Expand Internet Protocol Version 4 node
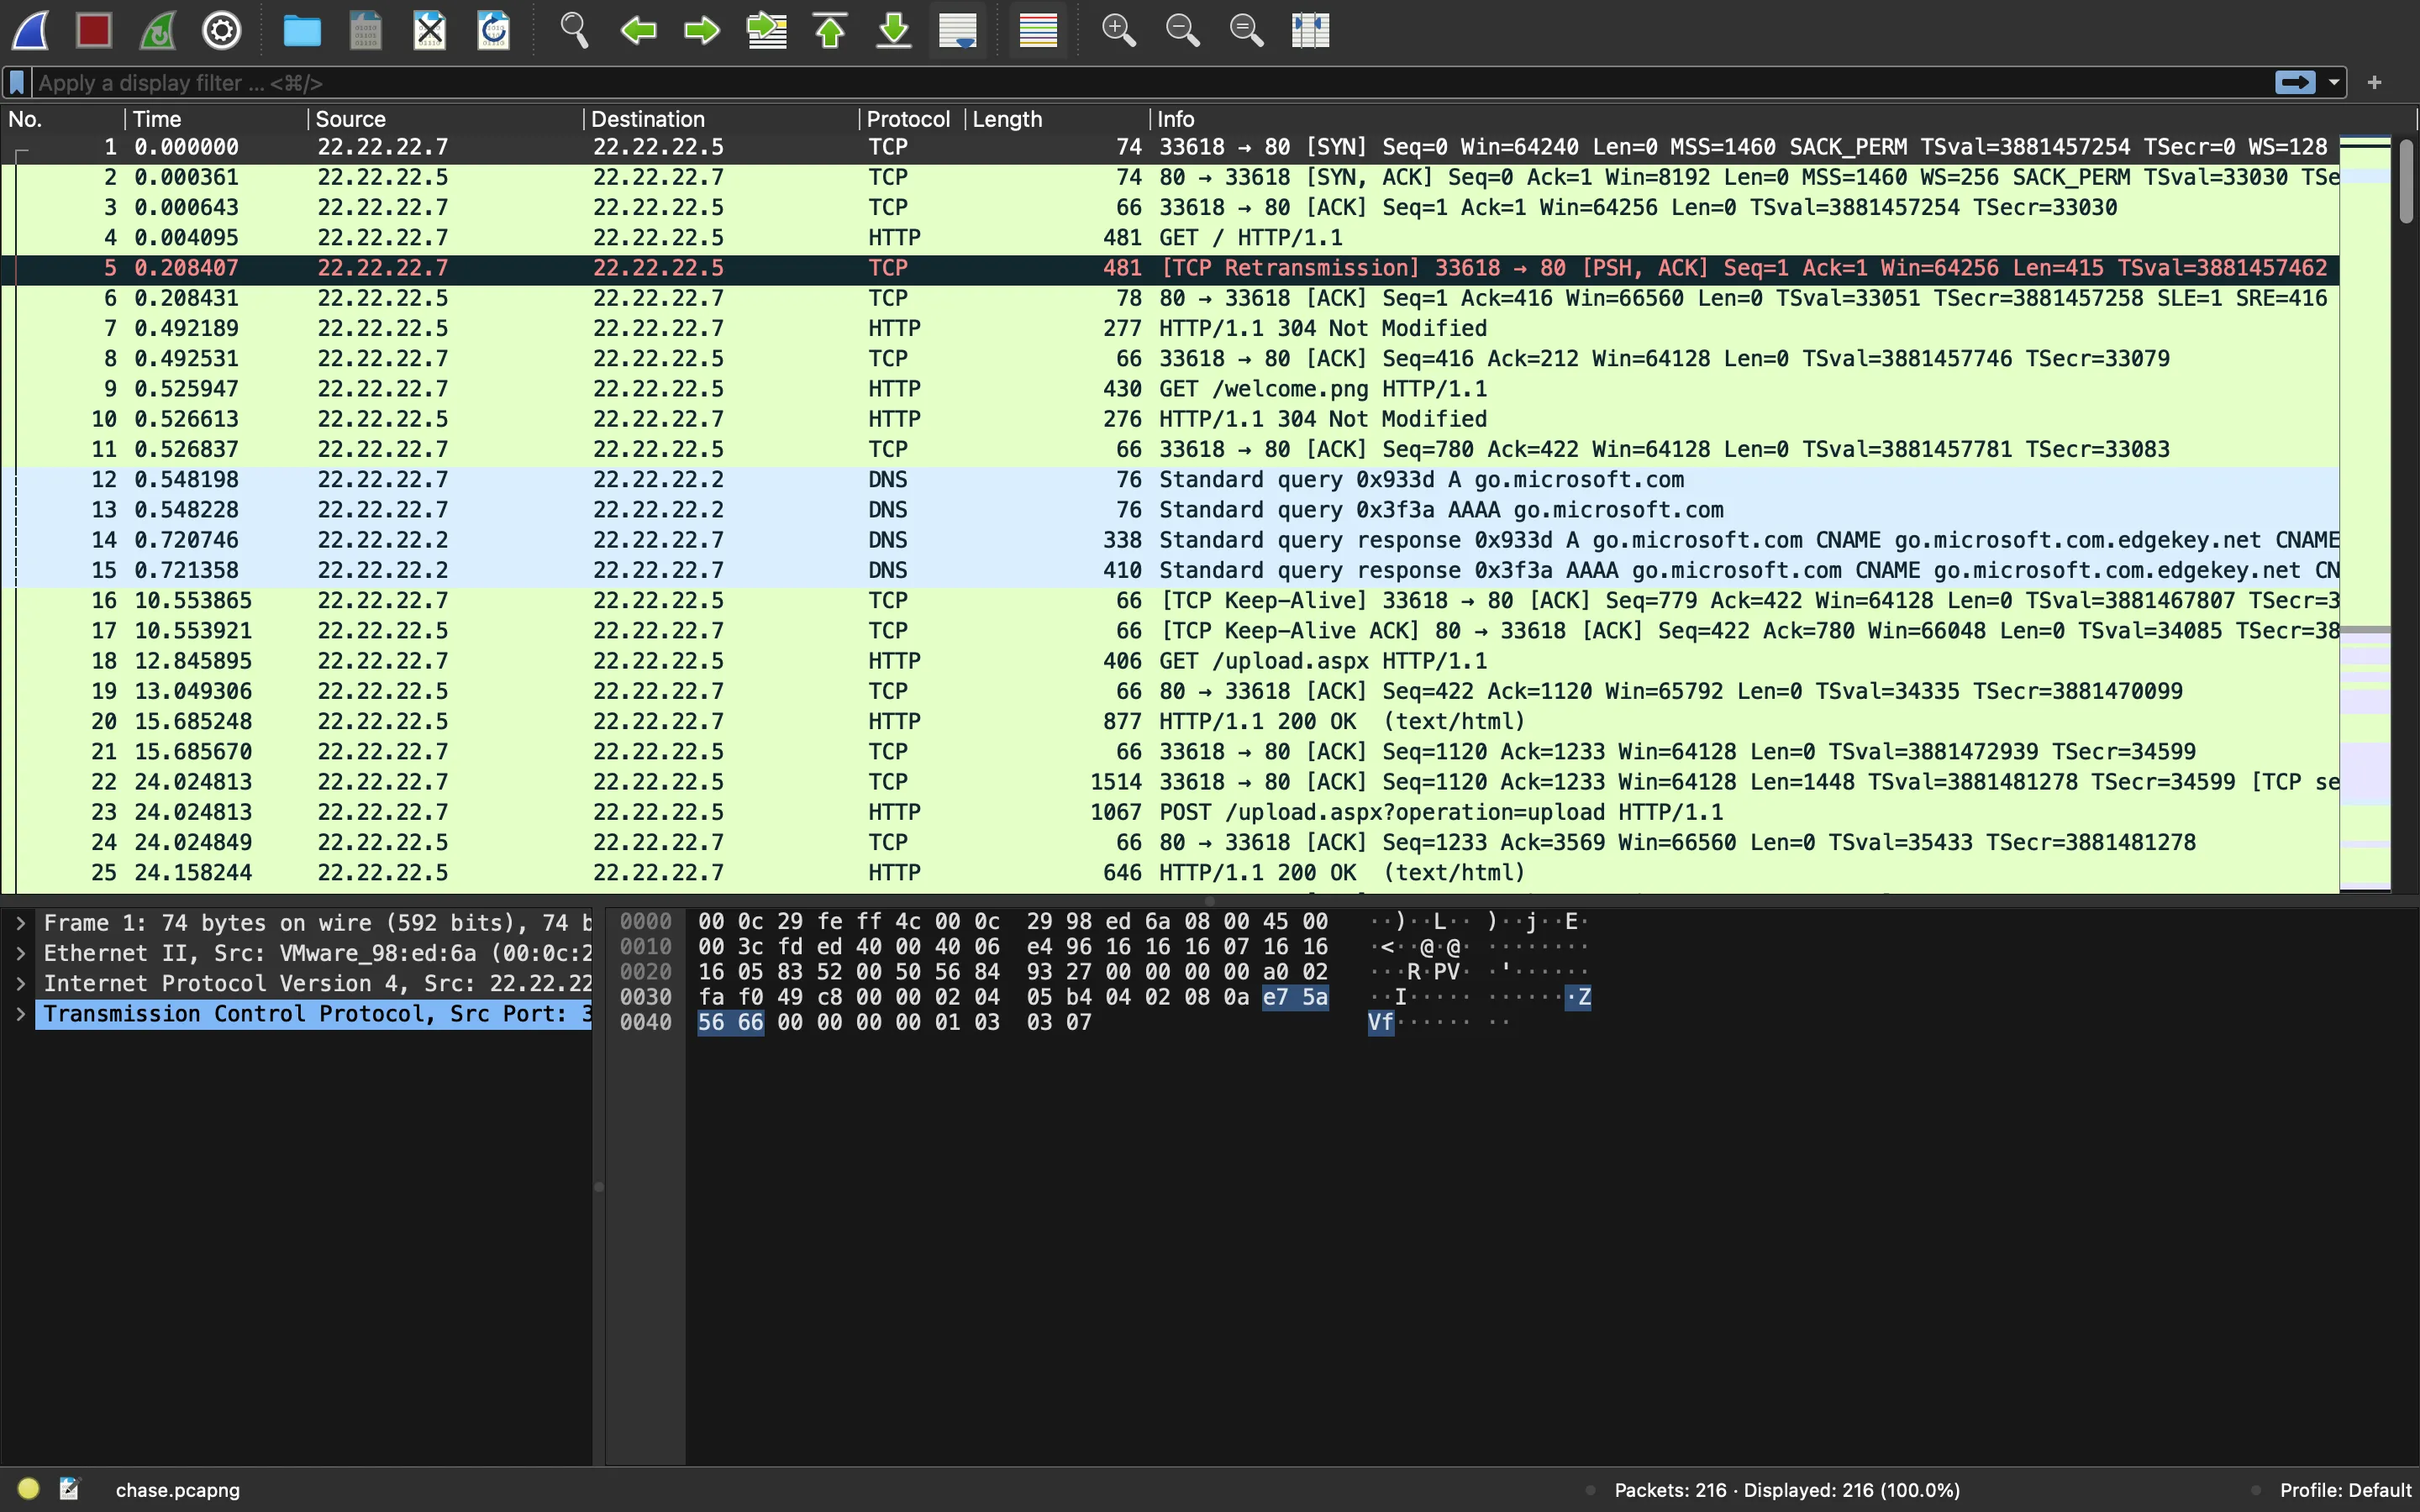The width and height of the screenshot is (2420, 1512). [20, 984]
